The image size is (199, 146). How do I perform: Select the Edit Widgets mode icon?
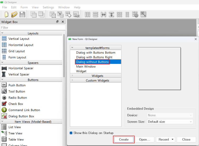53,14
